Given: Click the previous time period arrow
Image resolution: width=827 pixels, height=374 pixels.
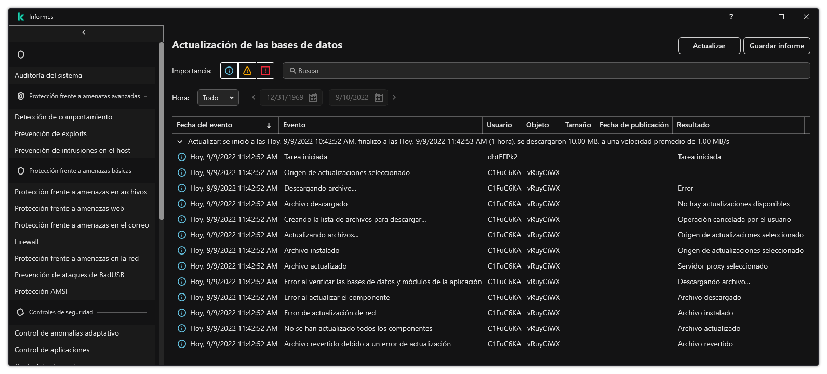Looking at the screenshot, I should click(x=254, y=97).
